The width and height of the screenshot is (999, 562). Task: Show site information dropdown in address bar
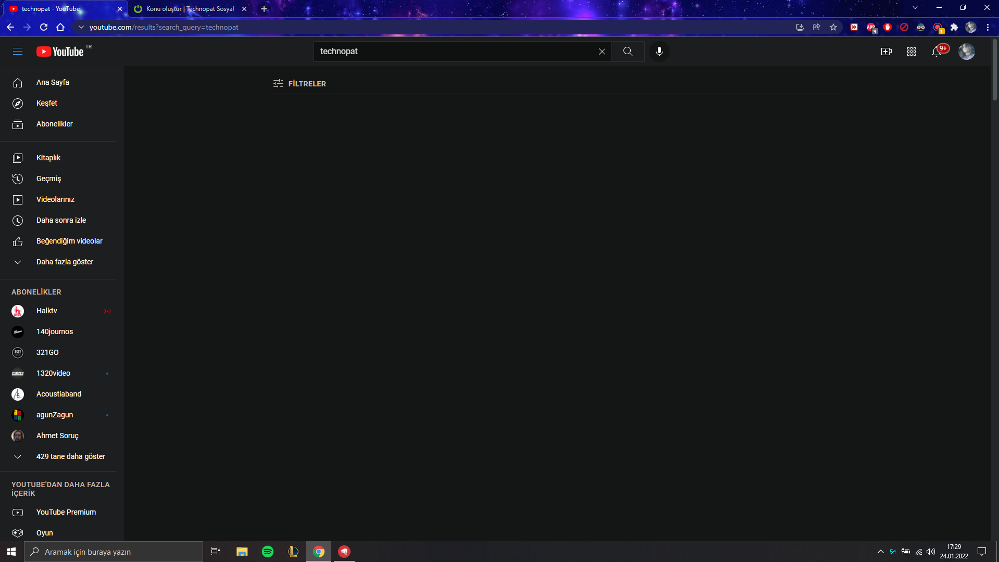(x=81, y=27)
